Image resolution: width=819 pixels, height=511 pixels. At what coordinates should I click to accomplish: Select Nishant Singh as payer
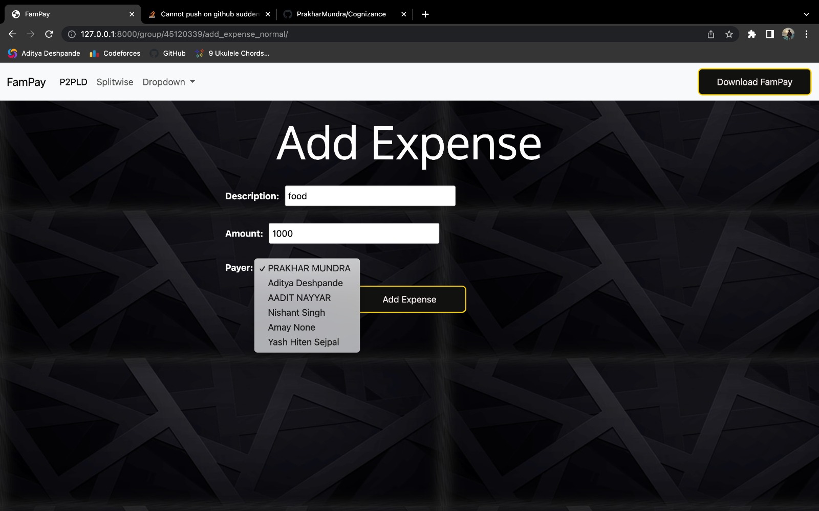tap(307, 313)
